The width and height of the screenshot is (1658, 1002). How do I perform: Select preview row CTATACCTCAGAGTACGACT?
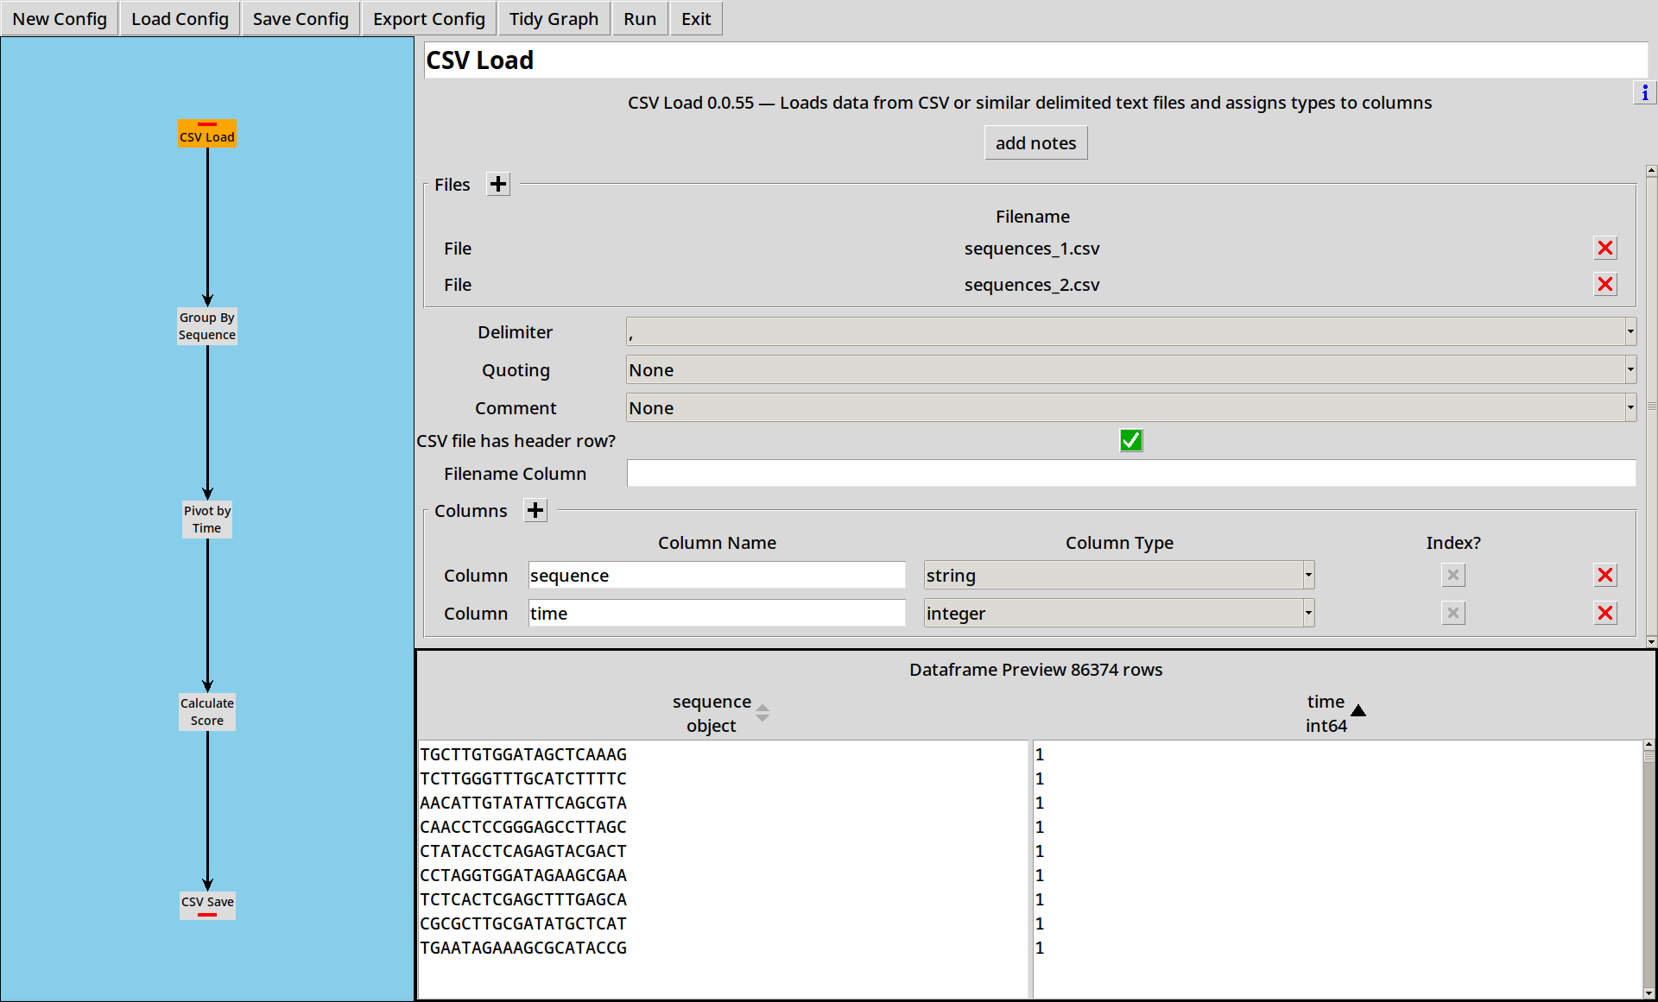[523, 851]
